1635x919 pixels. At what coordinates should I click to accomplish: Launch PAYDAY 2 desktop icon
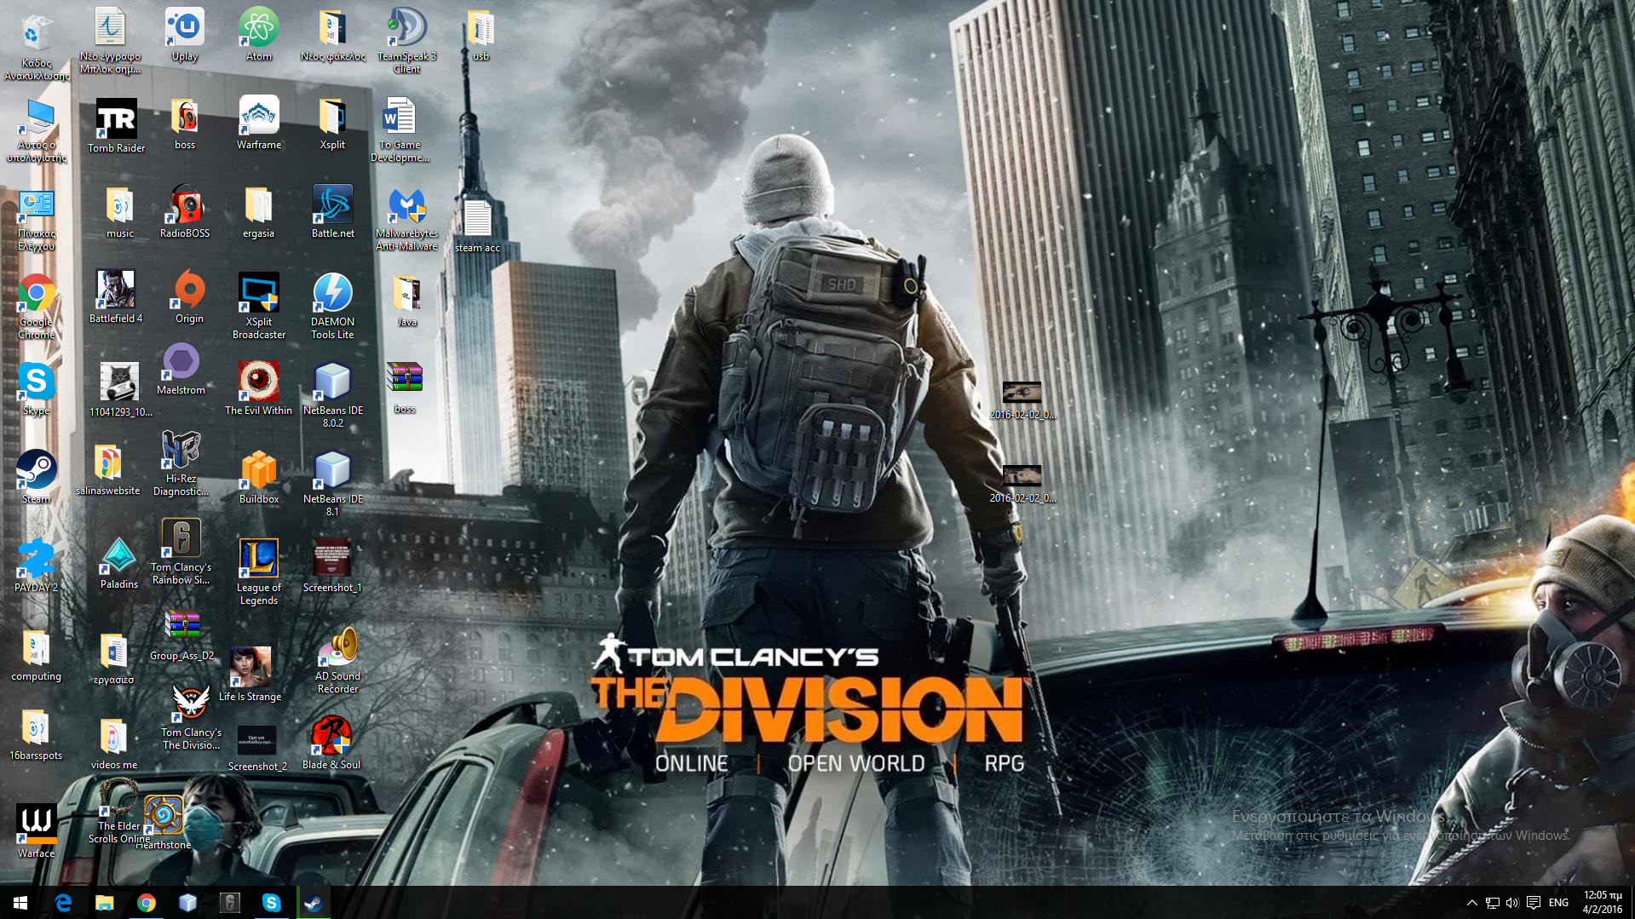[x=36, y=566]
